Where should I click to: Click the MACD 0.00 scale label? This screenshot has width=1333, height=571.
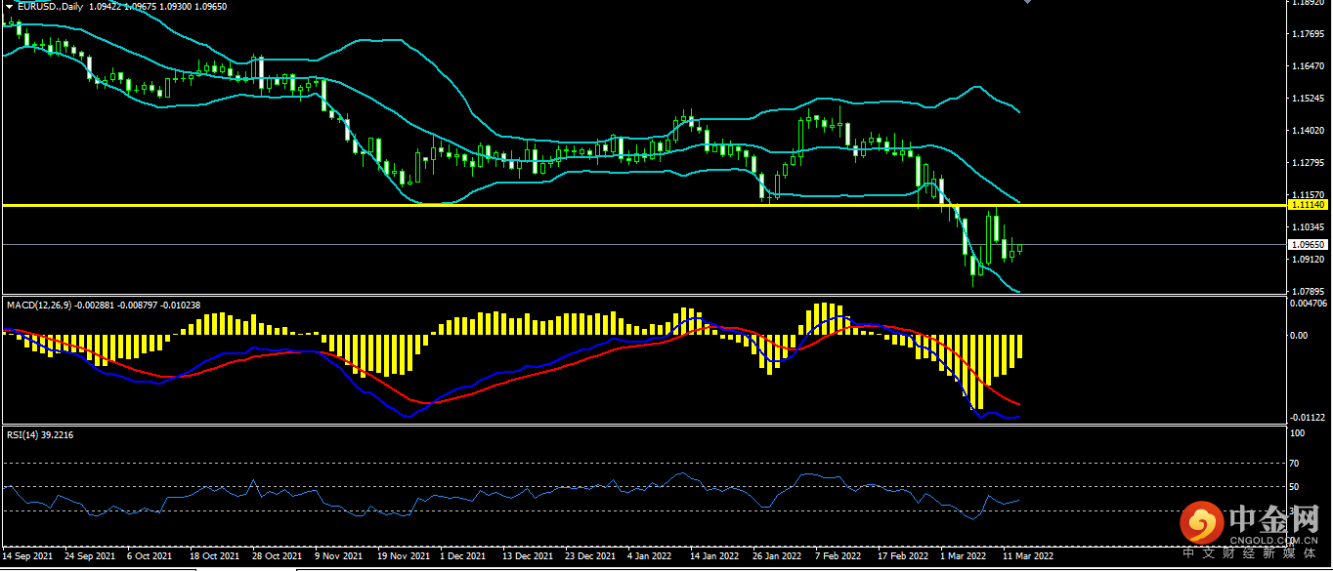[1299, 335]
